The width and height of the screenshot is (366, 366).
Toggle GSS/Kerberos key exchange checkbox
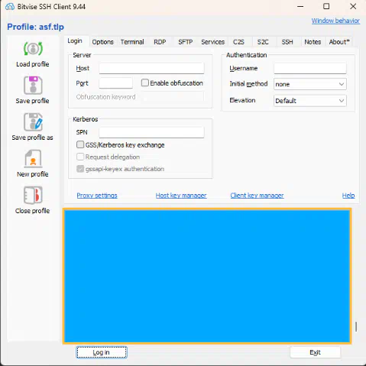point(80,144)
